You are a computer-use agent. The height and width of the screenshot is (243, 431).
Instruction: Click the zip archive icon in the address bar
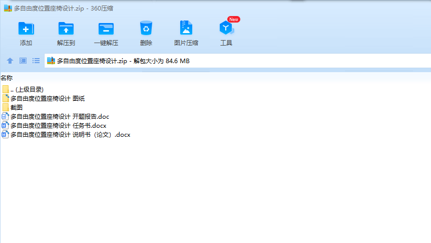pyautogui.click(x=51, y=61)
